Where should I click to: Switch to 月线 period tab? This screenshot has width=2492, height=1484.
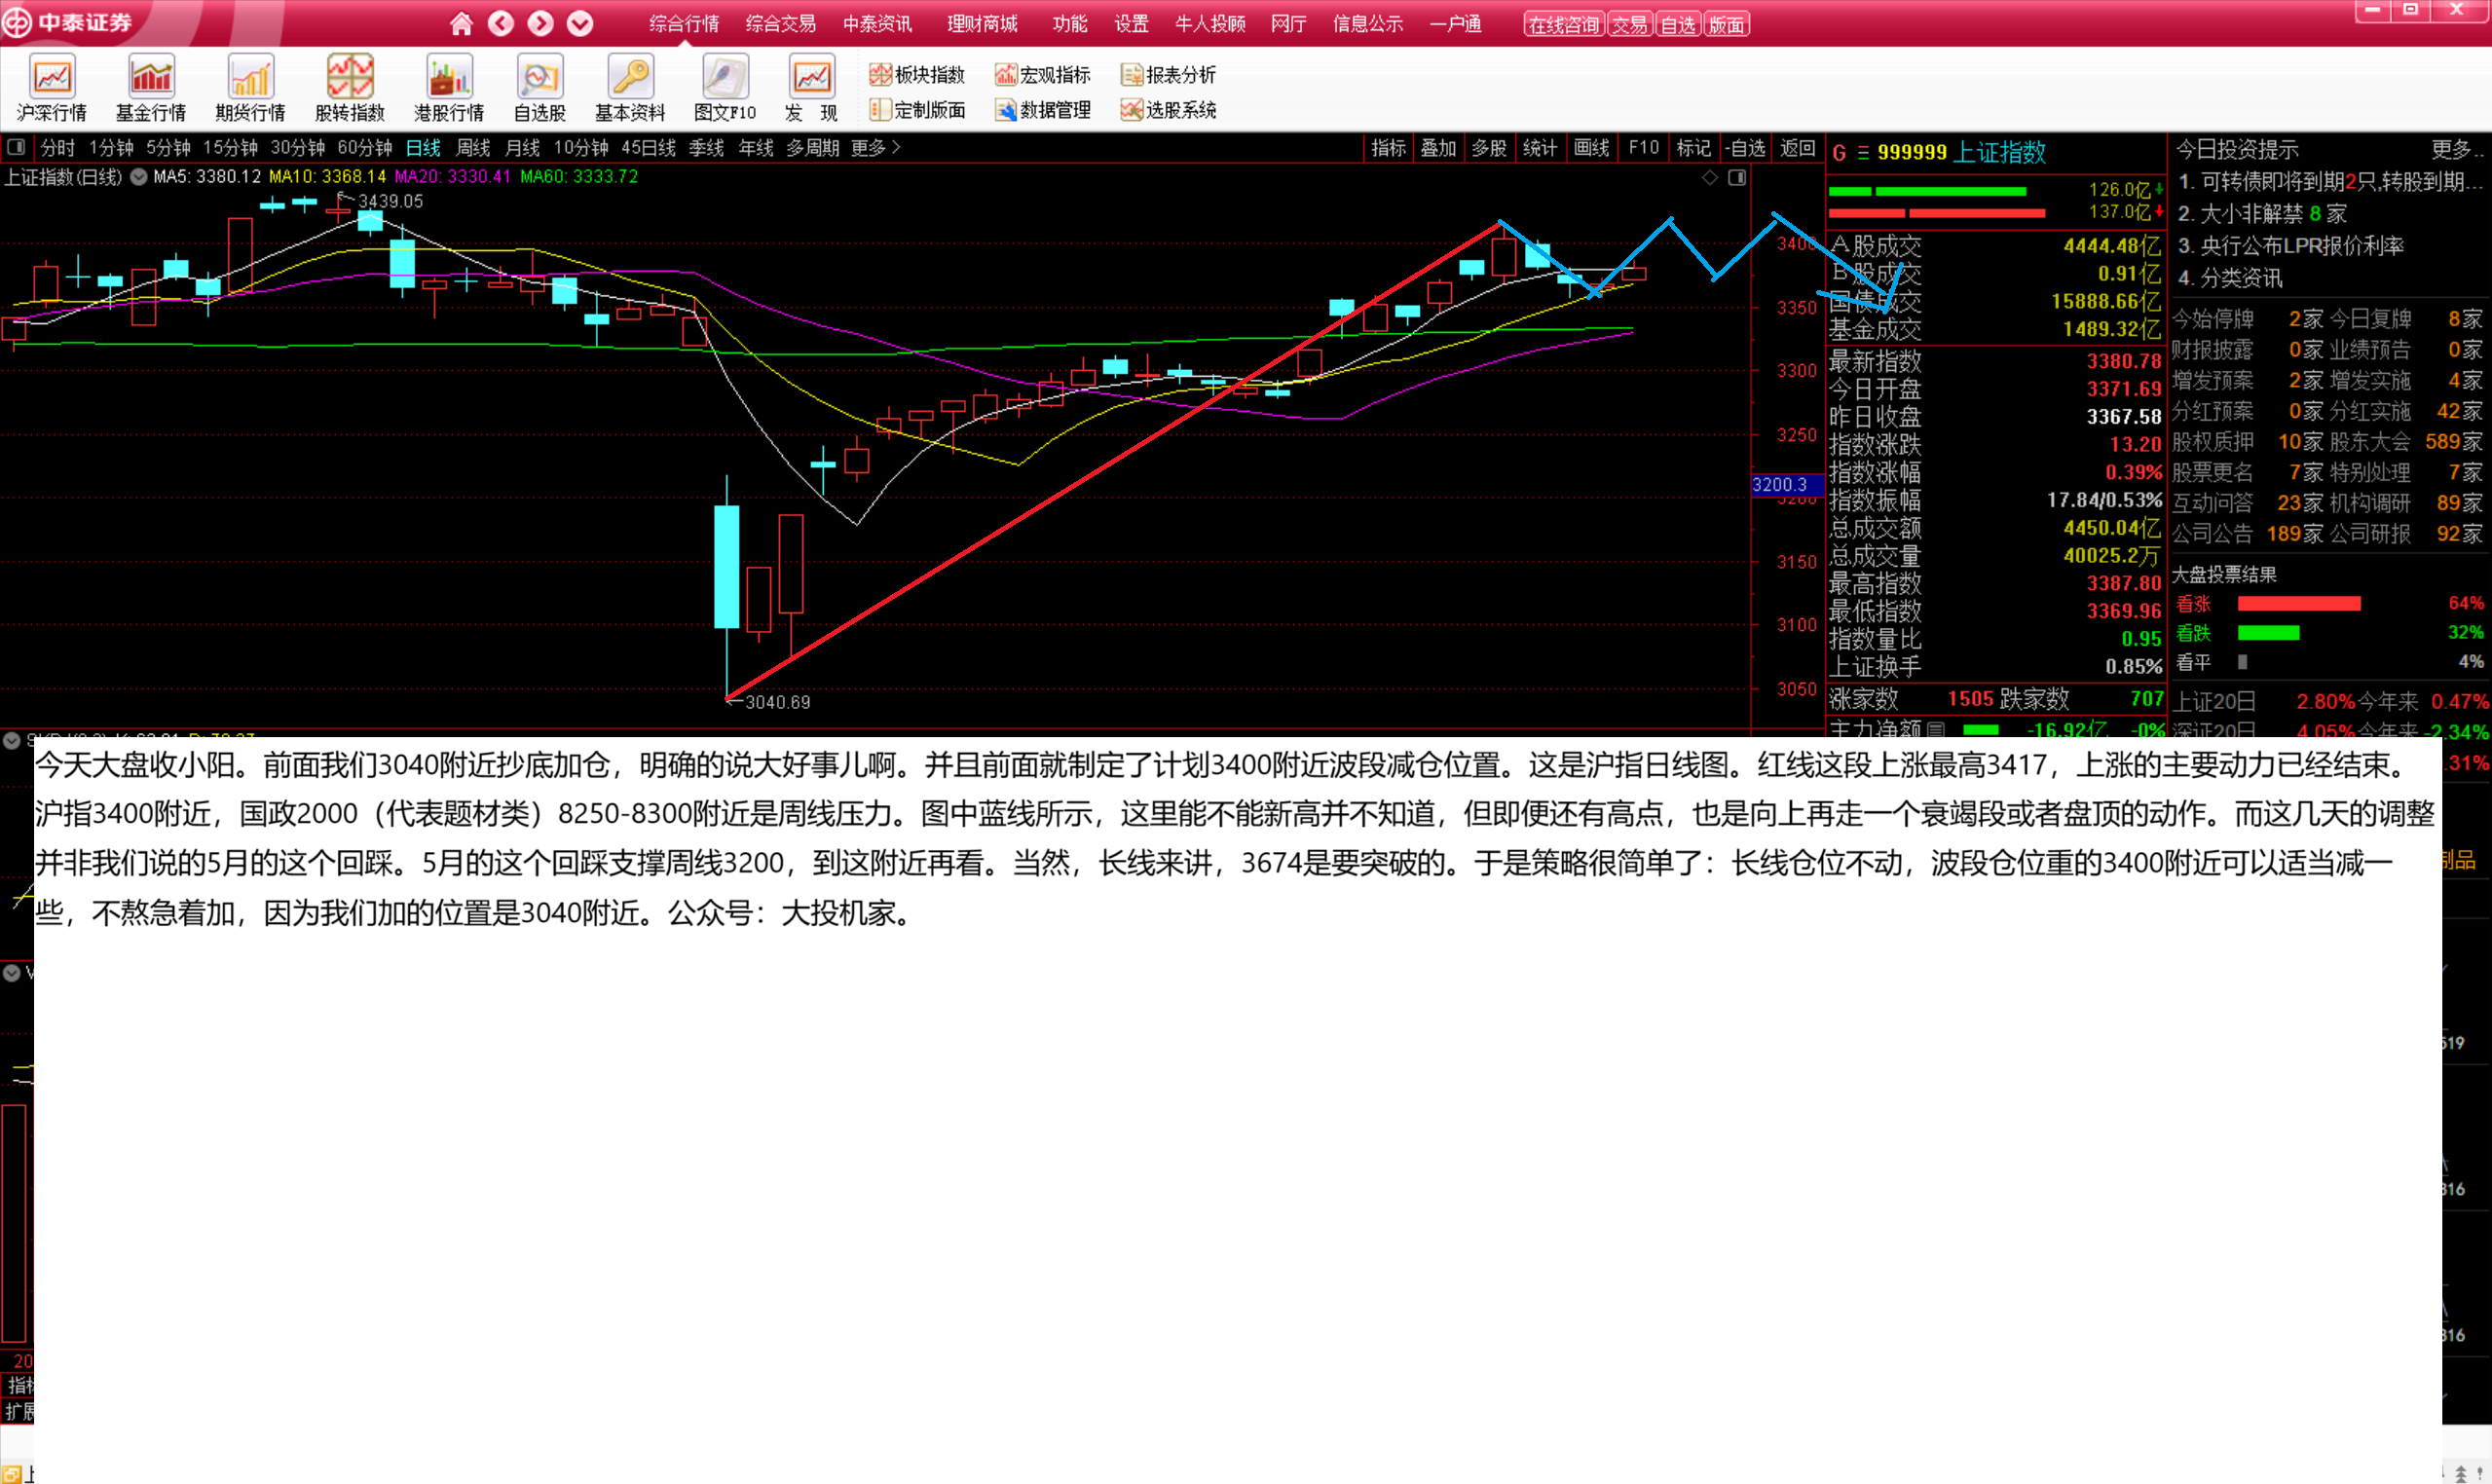click(522, 147)
